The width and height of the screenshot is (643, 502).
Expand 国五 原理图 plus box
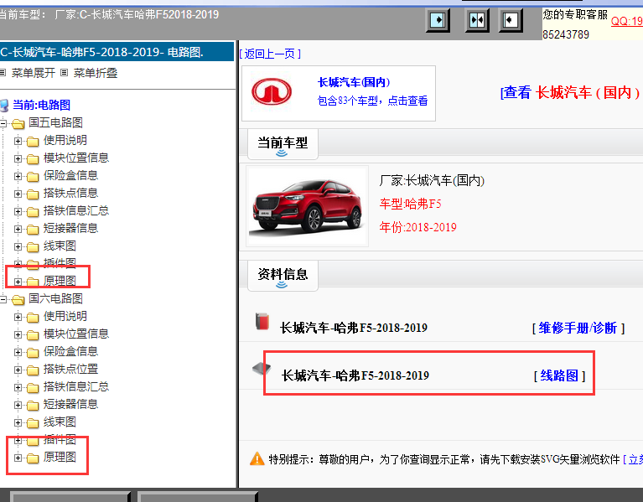[x=18, y=282]
